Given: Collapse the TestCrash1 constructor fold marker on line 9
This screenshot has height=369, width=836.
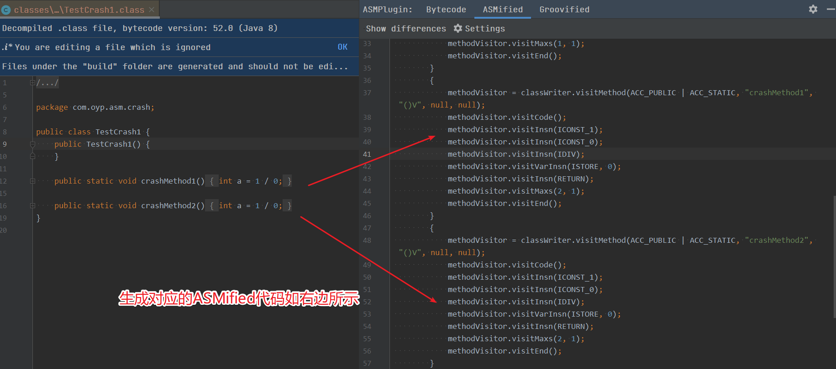Looking at the screenshot, I should pos(32,144).
